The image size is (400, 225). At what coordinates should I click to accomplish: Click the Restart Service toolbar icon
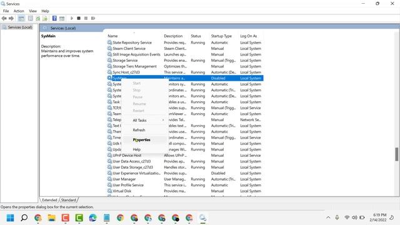tap(93, 18)
